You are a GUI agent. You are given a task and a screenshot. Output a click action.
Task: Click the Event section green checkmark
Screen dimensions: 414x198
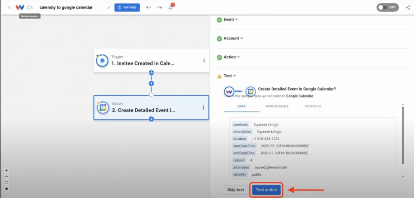tap(219, 20)
